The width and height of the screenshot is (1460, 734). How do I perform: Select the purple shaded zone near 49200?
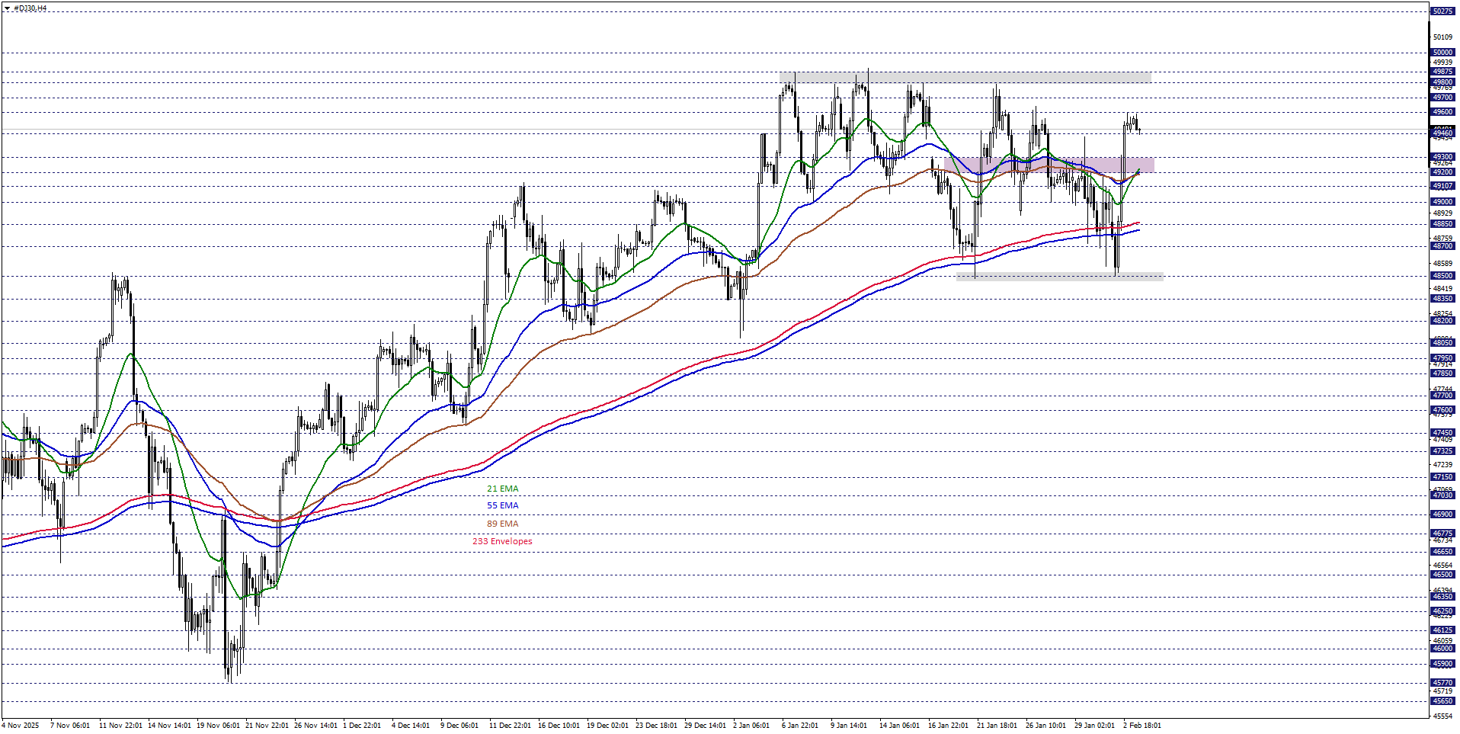[x=1049, y=165]
